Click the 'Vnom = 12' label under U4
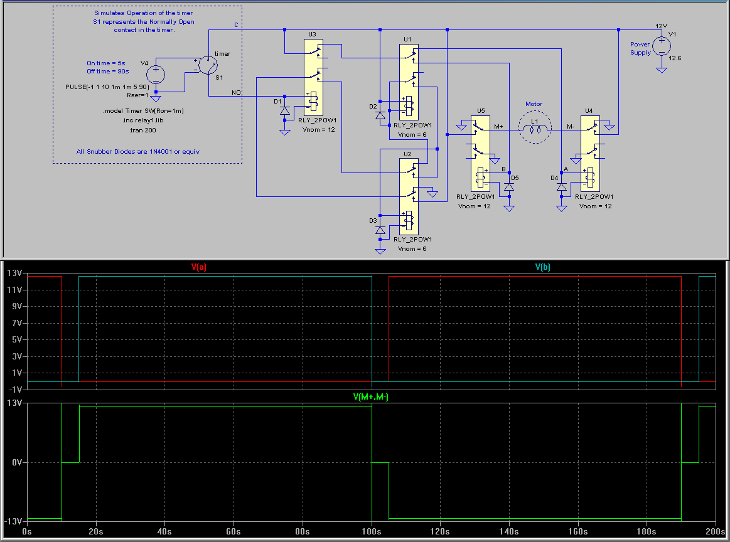The image size is (730, 542). pos(596,206)
